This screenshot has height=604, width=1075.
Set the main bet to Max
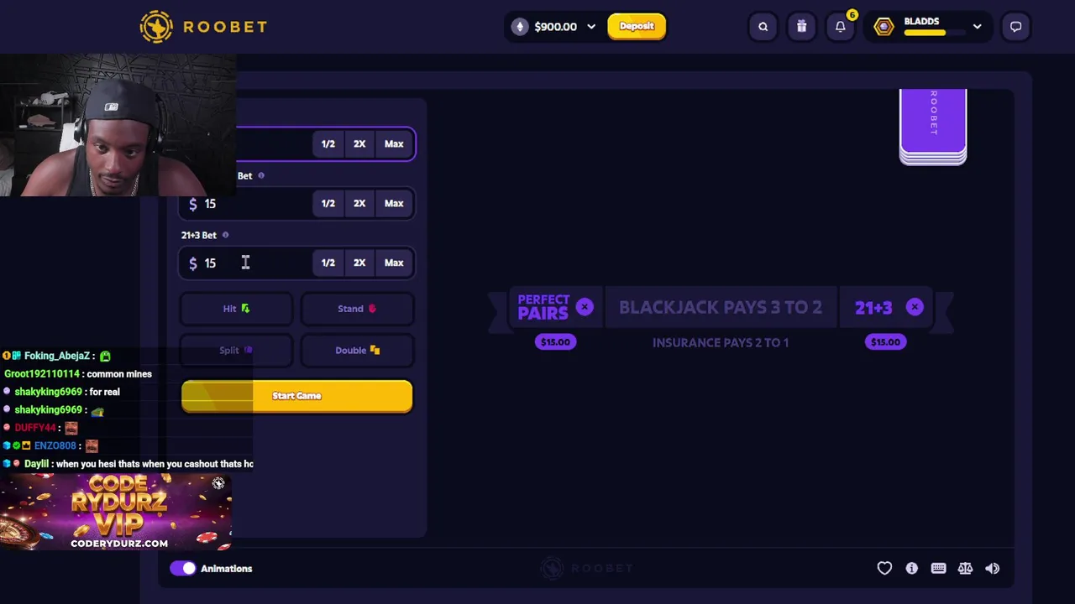click(x=394, y=143)
